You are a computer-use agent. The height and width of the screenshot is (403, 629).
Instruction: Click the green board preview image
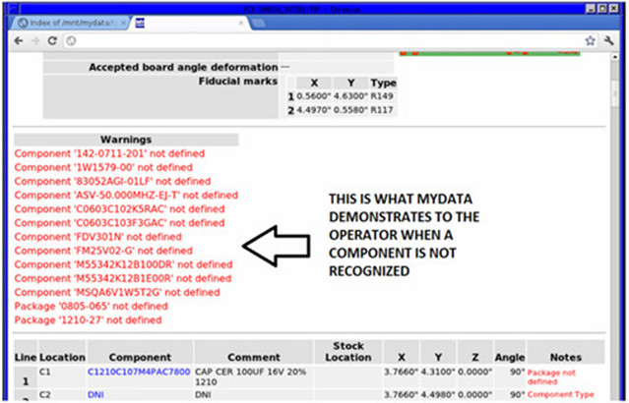coord(490,53)
